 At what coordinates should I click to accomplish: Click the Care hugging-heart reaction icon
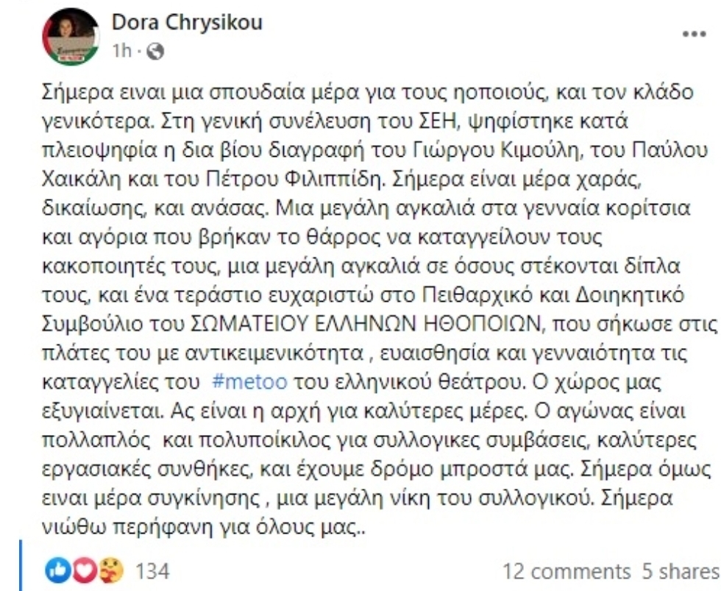[x=112, y=570]
